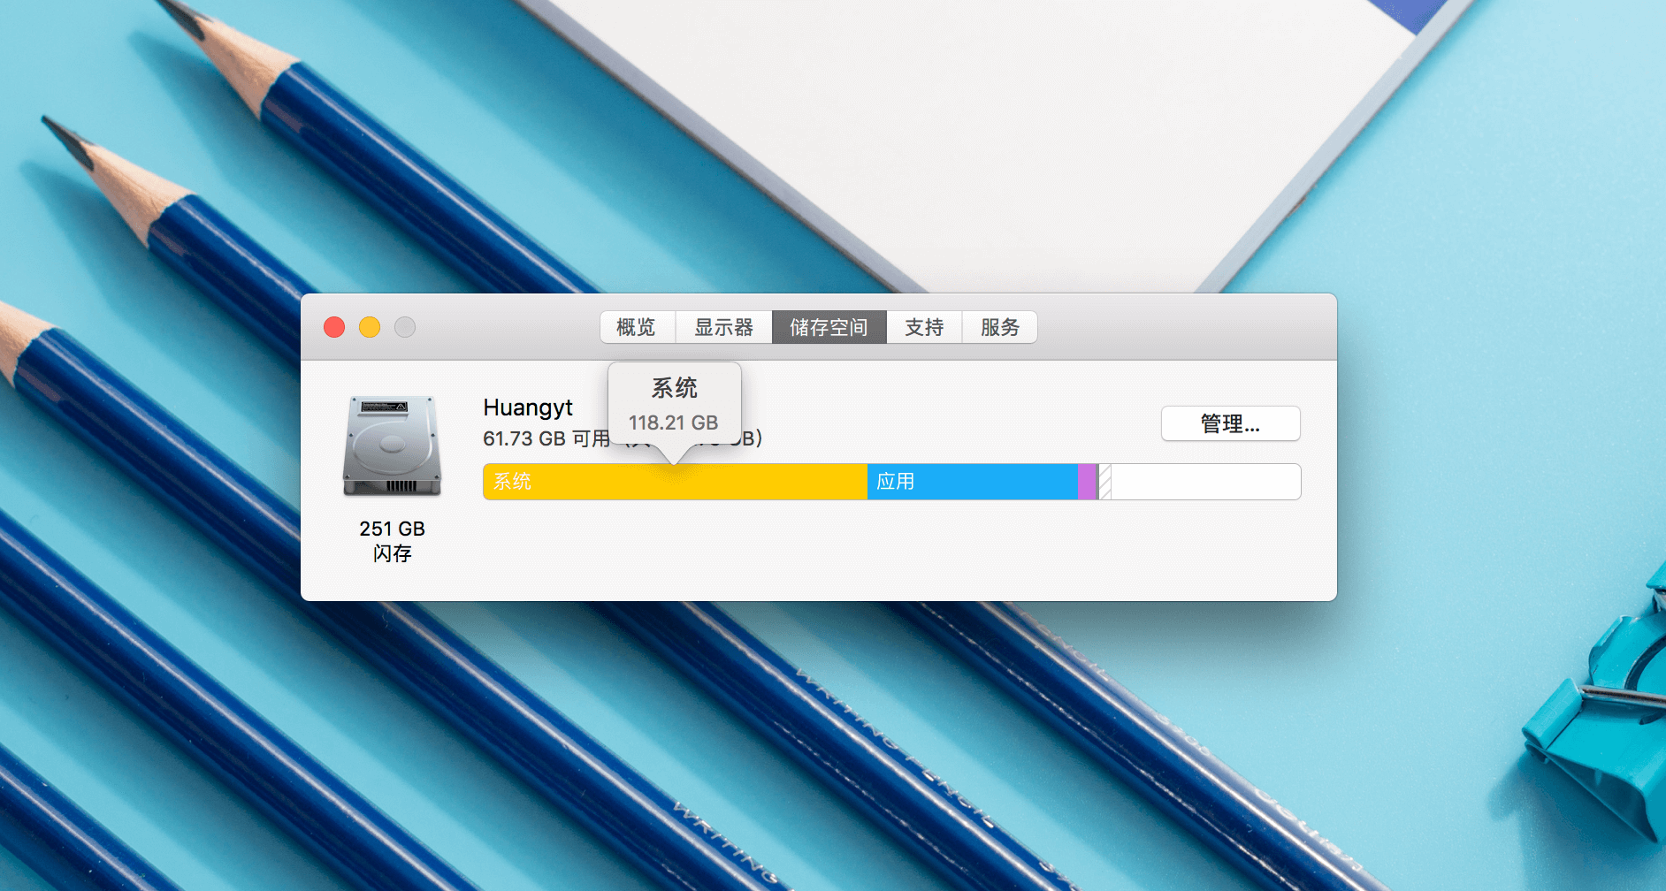Click the 61.73 GB 可用 text

pyautogui.click(x=546, y=438)
